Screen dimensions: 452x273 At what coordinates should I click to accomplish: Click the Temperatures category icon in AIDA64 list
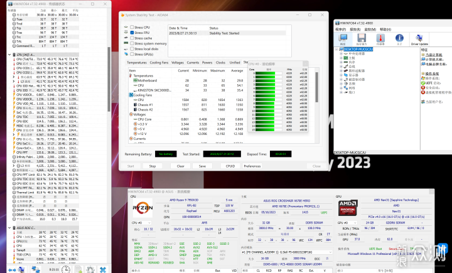click(x=131, y=75)
